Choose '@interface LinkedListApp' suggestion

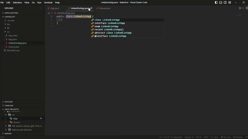127,36
